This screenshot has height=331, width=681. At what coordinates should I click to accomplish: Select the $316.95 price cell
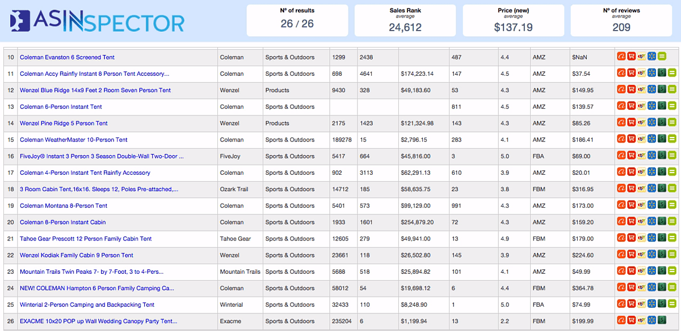tap(592, 189)
